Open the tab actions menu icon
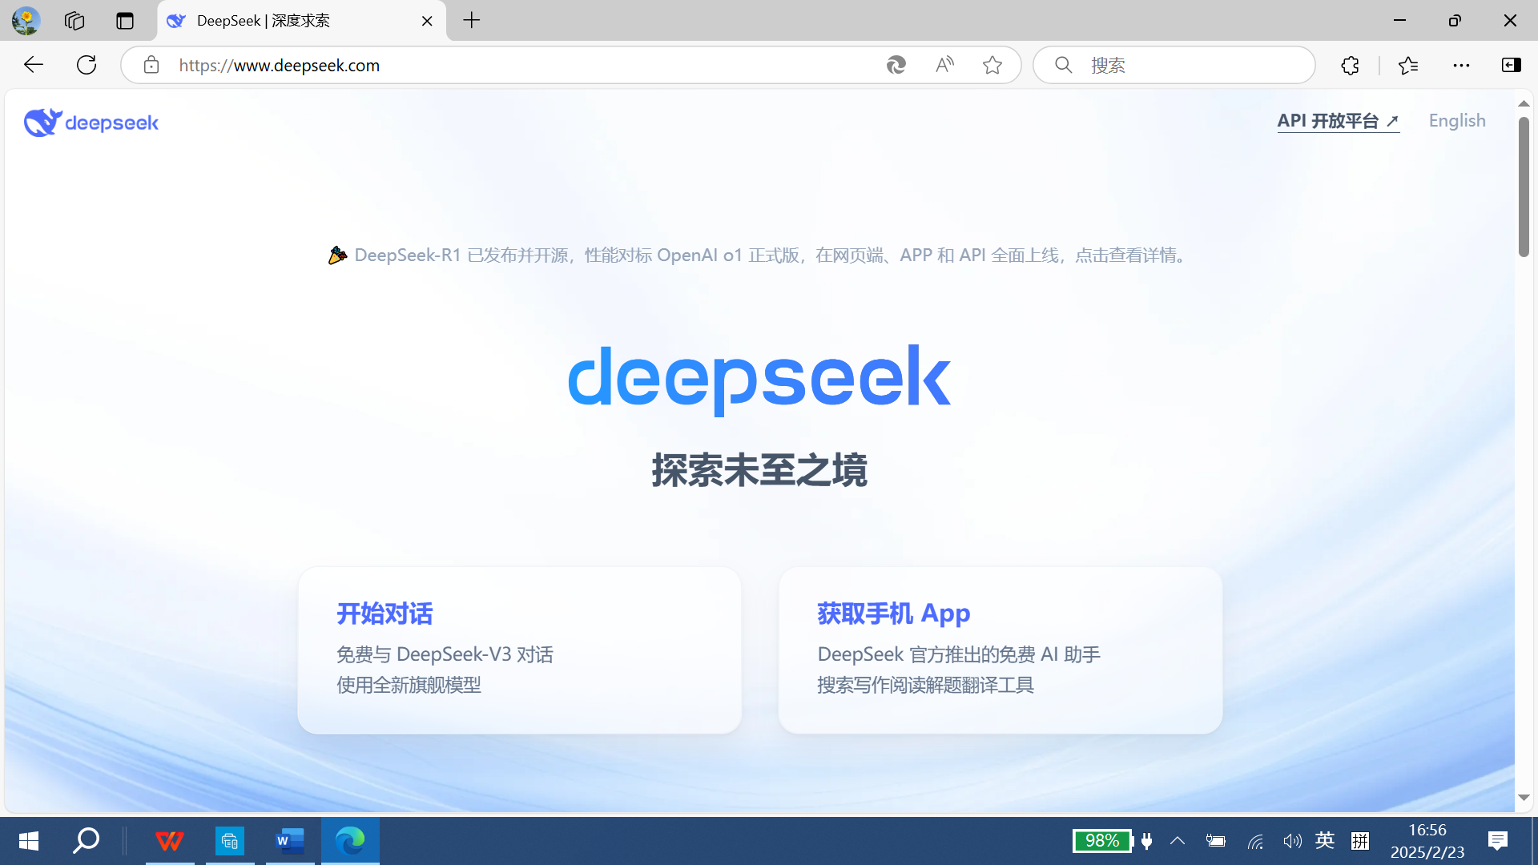 click(125, 21)
